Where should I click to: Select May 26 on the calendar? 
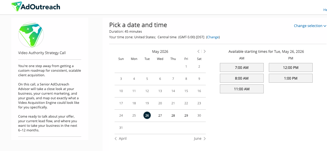pyautogui.click(x=147, y=115)
